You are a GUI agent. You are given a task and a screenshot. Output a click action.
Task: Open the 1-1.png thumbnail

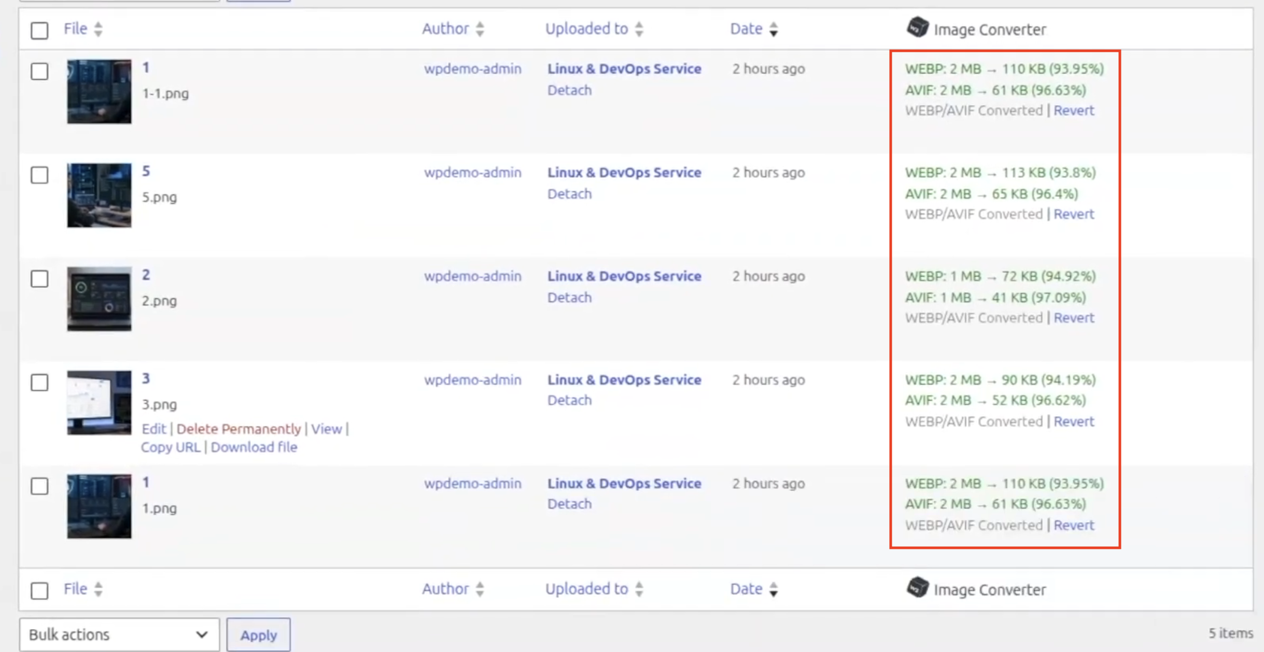tap(99, 91)
